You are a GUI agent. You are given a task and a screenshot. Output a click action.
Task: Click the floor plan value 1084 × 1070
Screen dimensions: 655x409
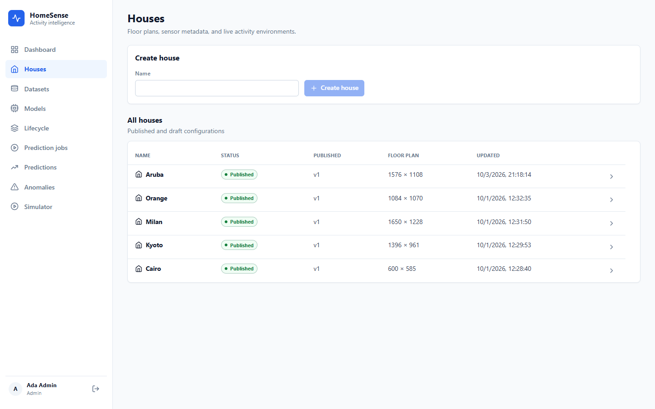[x=405, y=198]
